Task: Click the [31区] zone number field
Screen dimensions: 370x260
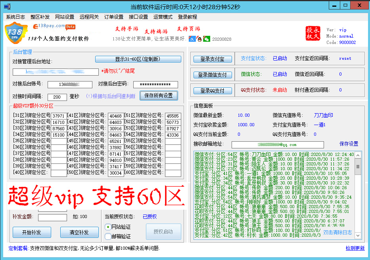Action: (59, 116)
